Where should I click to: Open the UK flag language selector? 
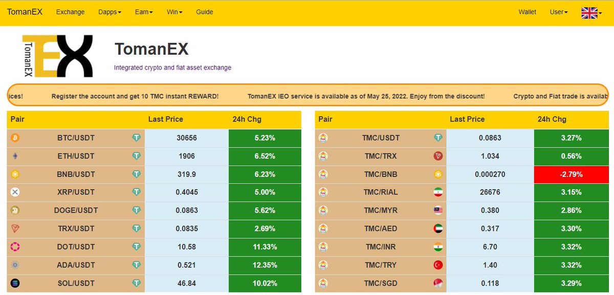[x=591, y=13]
